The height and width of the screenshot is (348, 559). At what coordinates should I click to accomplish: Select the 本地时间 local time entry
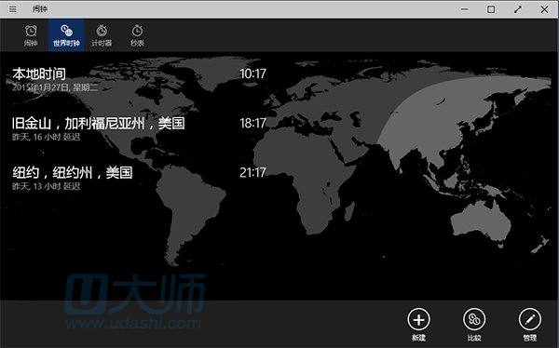pyautogui.click(x=139, y=79)
